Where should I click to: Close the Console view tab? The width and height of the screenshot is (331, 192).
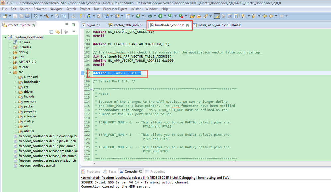pos(140,171)
